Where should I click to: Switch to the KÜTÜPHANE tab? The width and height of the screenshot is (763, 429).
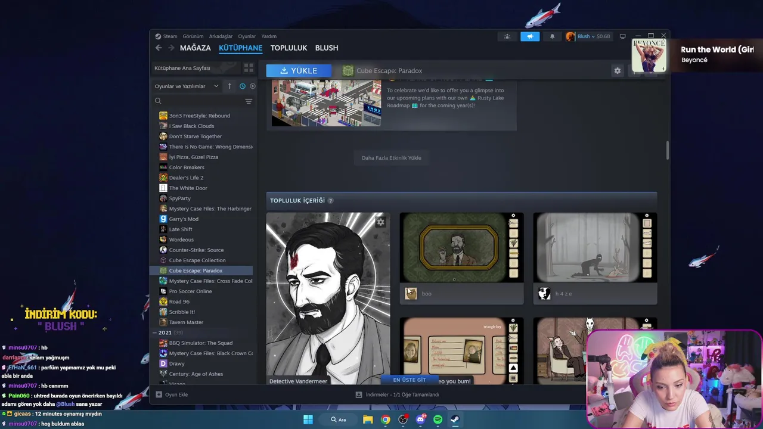240,48
